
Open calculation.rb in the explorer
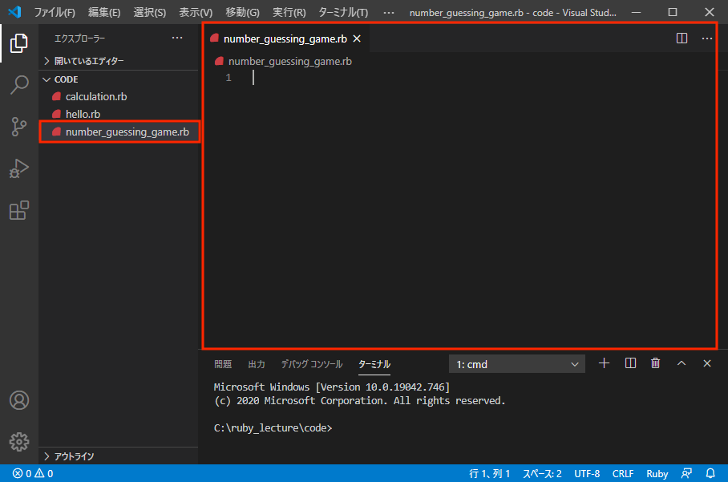(119, 96)
